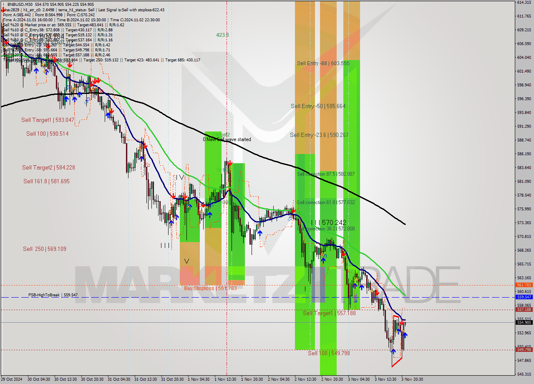Click current price tag 554.905 on axis
This screenshot has width=534, height=384.
[x=524, y=322]
